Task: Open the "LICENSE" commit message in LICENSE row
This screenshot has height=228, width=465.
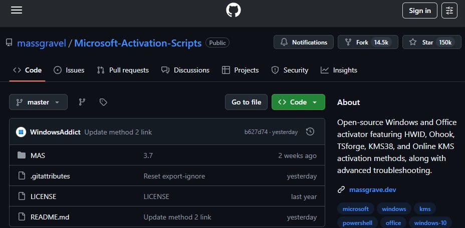Action: [156, 196]
